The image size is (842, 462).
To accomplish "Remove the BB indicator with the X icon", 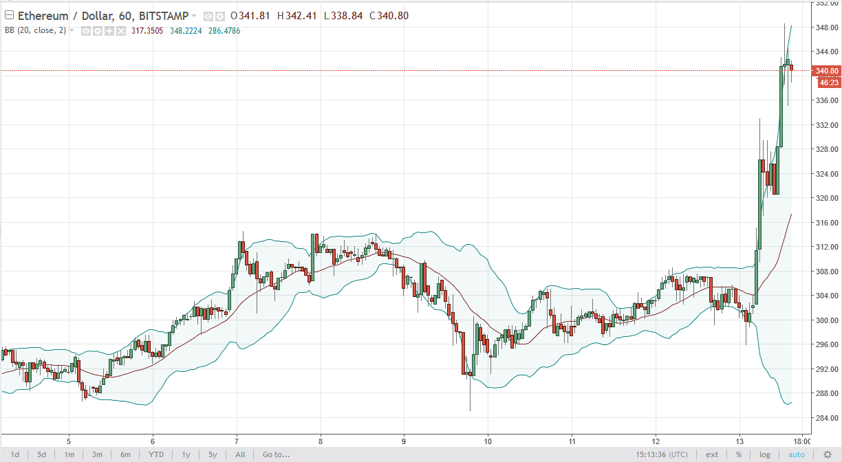I will click(120, 31).
